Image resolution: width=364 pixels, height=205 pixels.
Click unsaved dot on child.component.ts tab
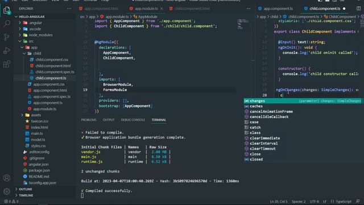pyautogui.click(x=344, y=9)
